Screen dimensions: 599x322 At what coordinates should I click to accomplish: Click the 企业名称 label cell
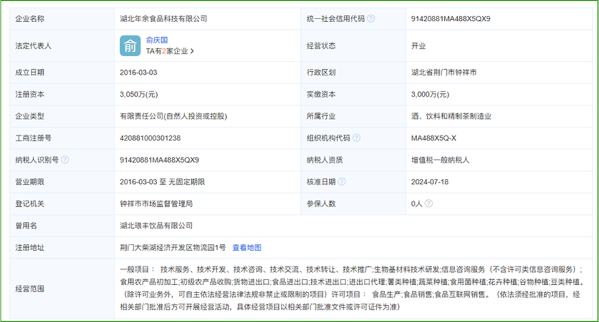click(x=62, y=18)
